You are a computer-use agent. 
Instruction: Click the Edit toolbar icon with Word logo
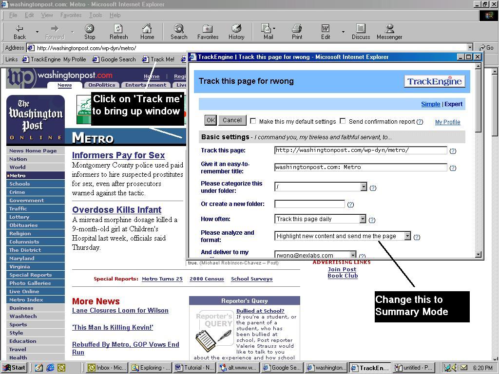(325, 32)
